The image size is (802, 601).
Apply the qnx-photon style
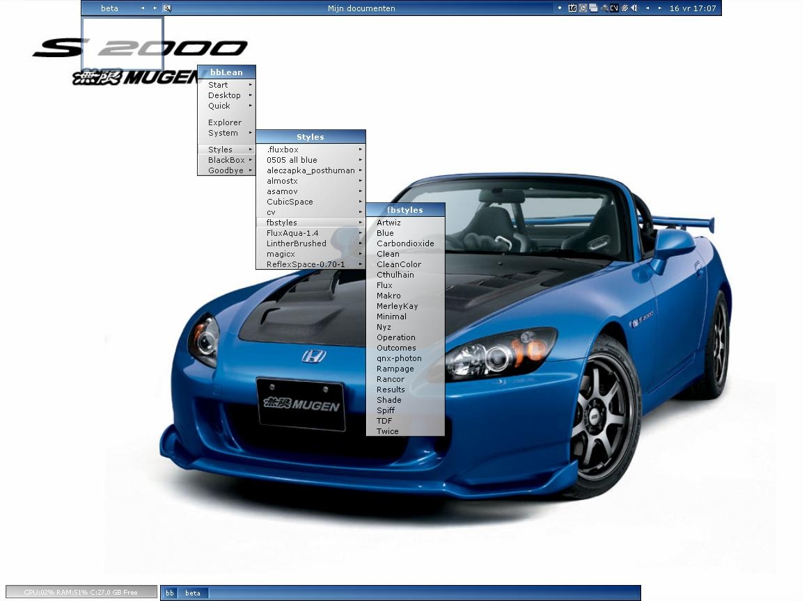399,358
